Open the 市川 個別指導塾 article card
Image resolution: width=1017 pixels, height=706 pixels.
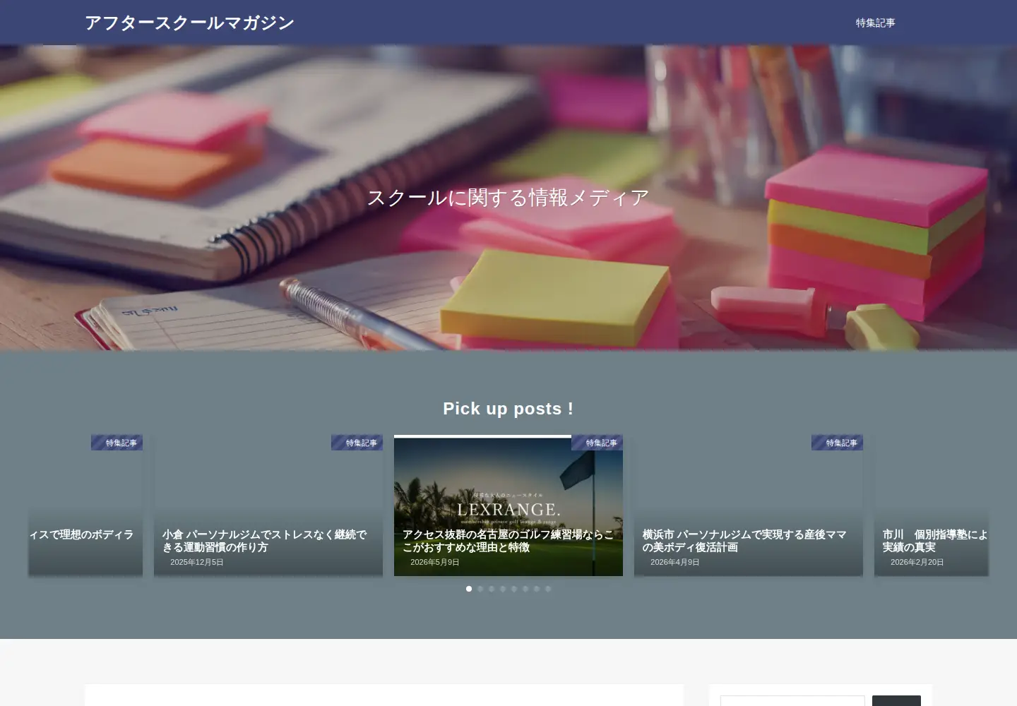(x=932, y=505)
